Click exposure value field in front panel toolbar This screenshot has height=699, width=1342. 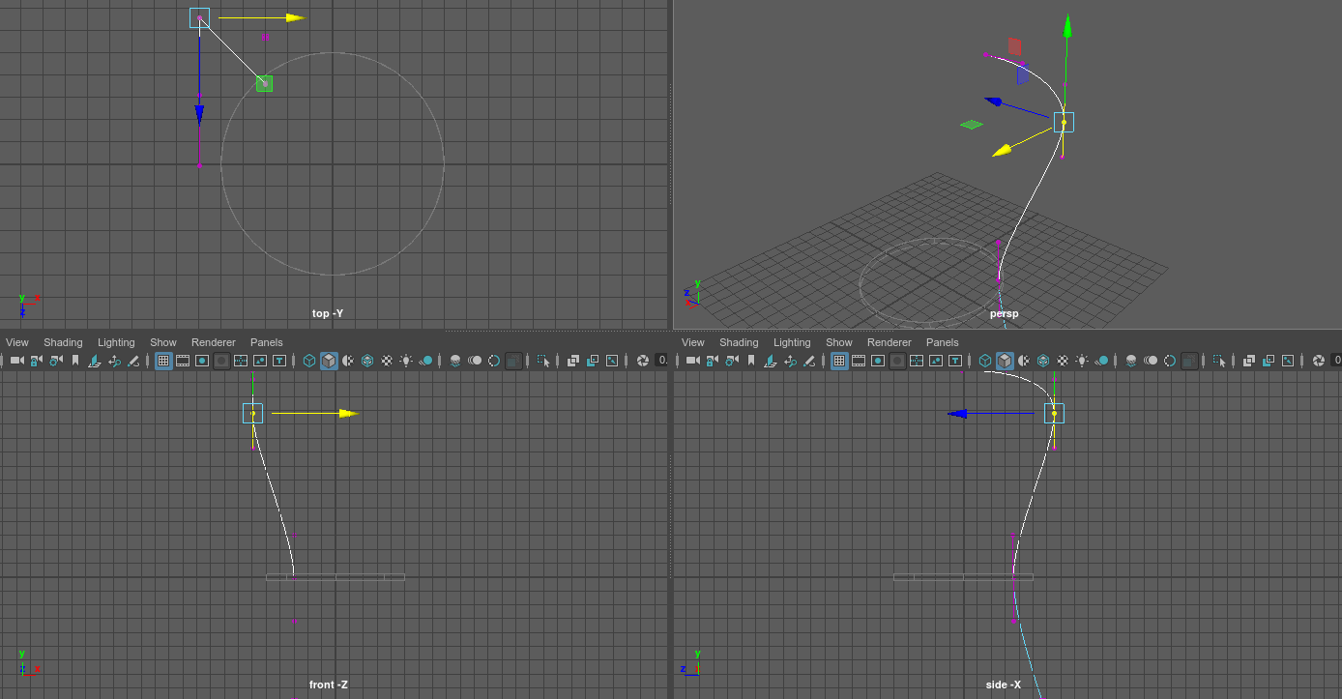click(x=662, y=361)
